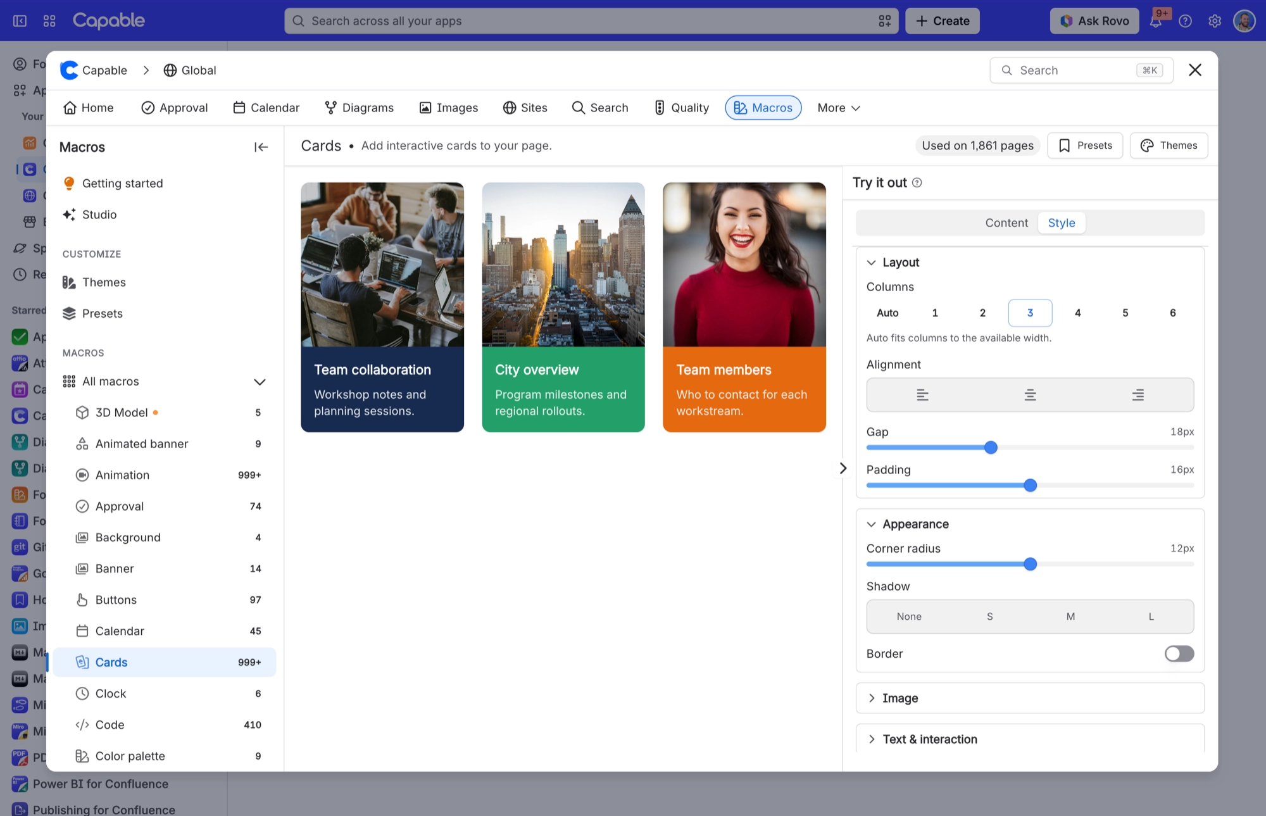Click the Capable logo in breadcrumb
This screenshot has width=1266, height=816.
click(x=69, y=70)
